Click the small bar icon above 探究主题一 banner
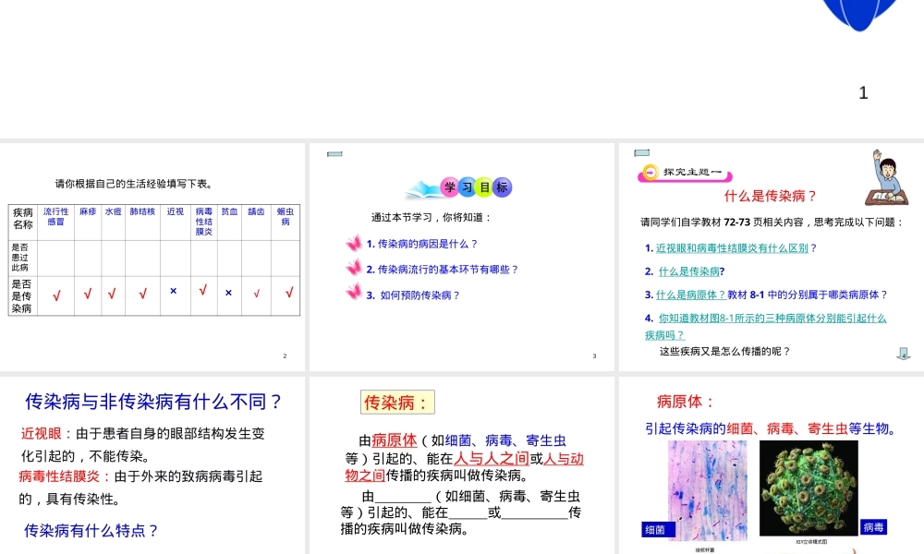Viewport: 924px width, 554px height. [x=642, y=153]
